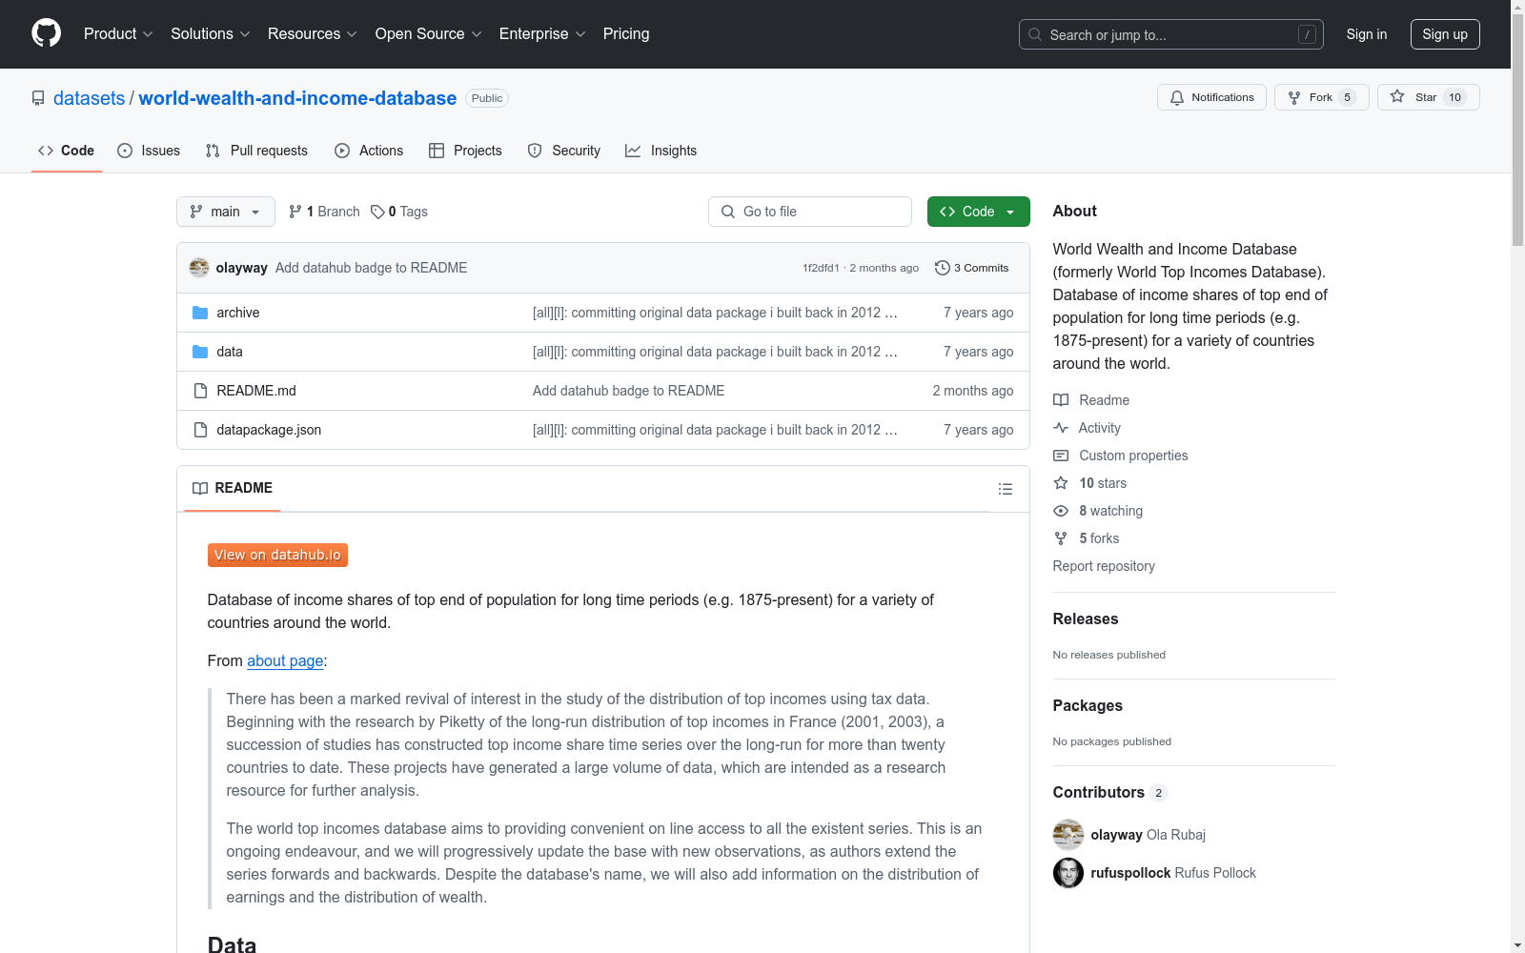Click olayway avatar in commit header

[x=199, y=268]
